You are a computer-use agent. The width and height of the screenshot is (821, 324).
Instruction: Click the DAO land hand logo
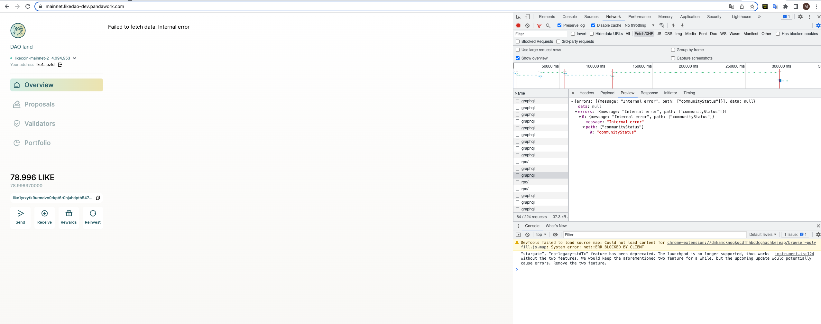click(x=18, y=31)
